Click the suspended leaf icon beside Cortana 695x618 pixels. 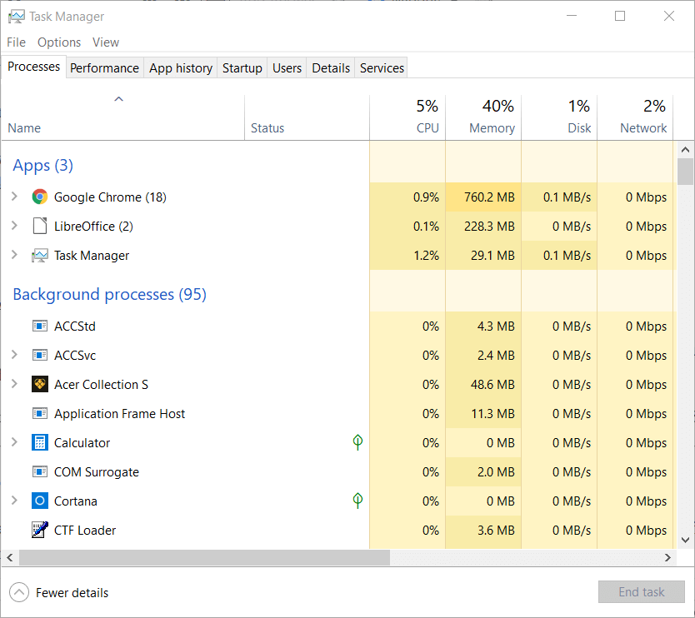357,501
